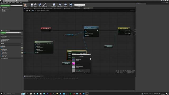Open the File menu
This screenshot has height=95, width=169.
[x=1, y=2]
